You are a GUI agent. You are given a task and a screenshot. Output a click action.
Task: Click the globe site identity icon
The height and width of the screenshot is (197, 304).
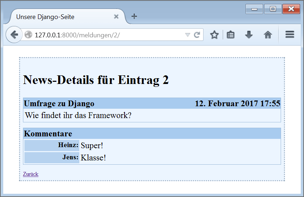pos(28,35)
